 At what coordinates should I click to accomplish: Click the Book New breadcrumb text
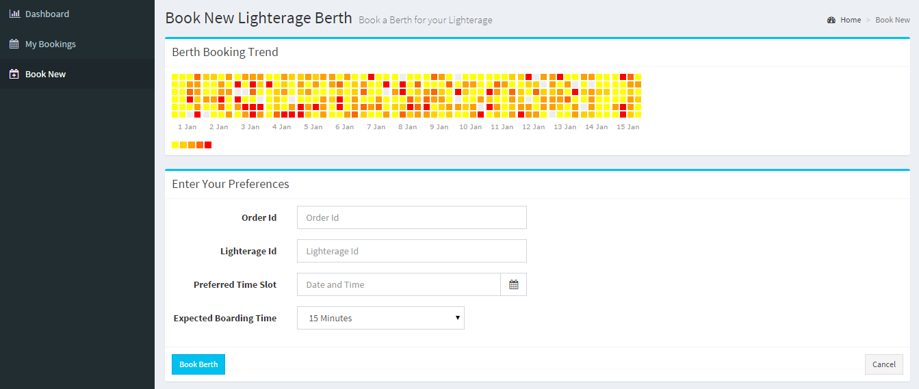coord(892,20)
